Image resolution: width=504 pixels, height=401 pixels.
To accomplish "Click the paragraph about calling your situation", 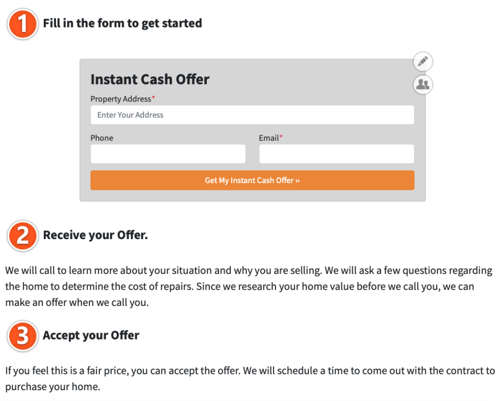I will point(249,286).
